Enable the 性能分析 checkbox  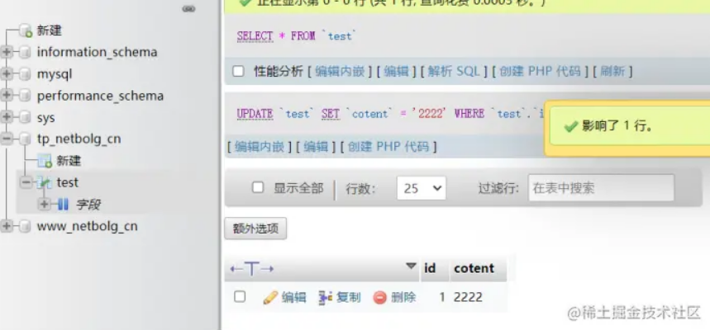[x=239, y=71]
